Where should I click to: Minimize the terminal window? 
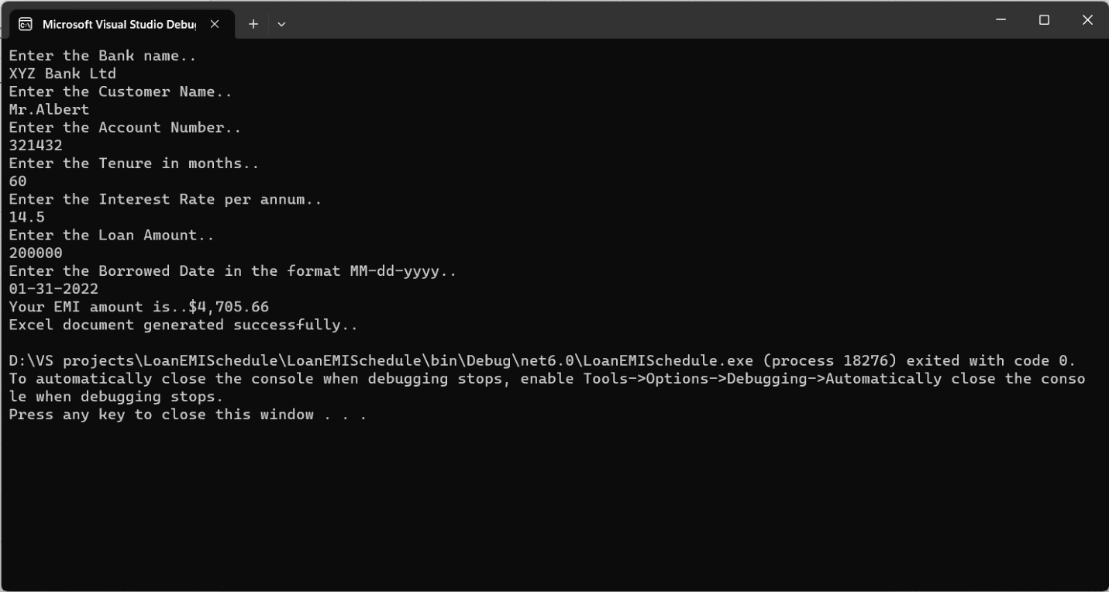point(1001,20)
